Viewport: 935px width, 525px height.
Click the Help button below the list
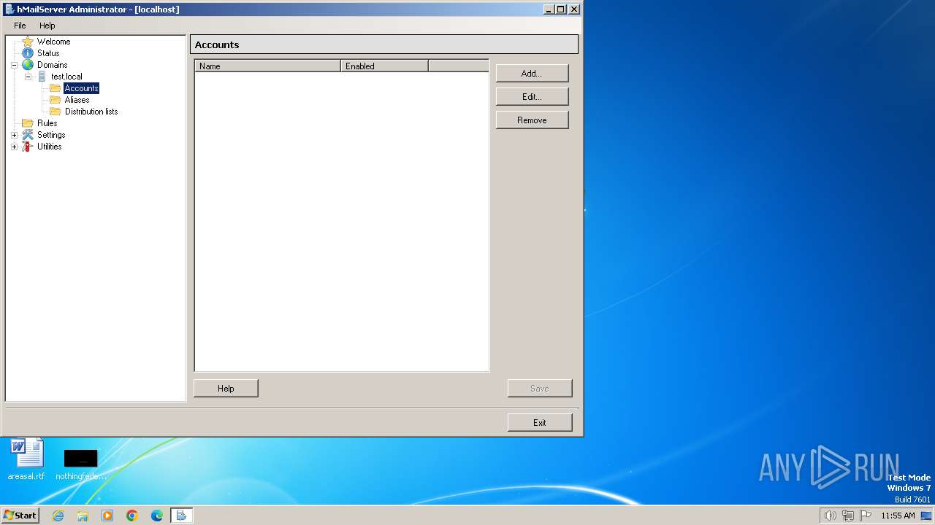pos(226,389)
